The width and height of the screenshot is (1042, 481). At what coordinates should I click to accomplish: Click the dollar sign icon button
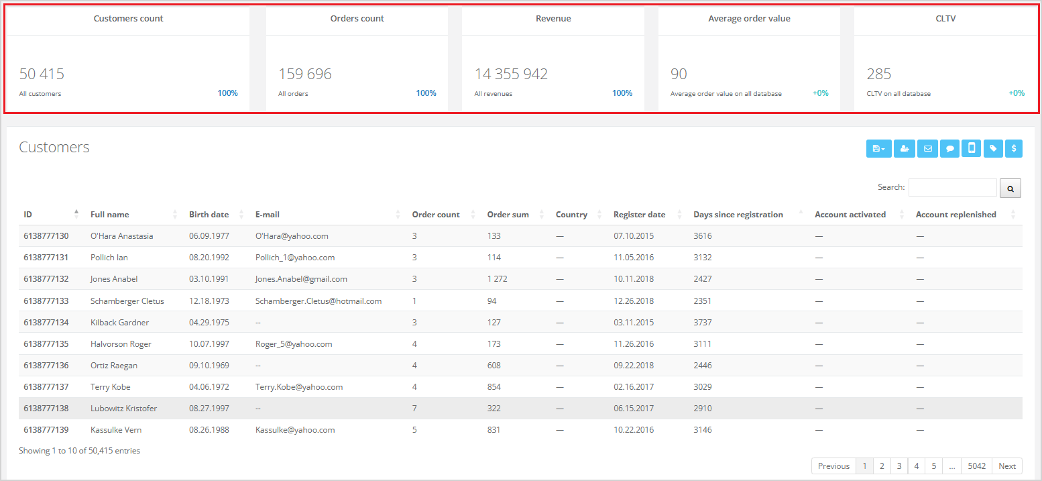coord(1013,148)
